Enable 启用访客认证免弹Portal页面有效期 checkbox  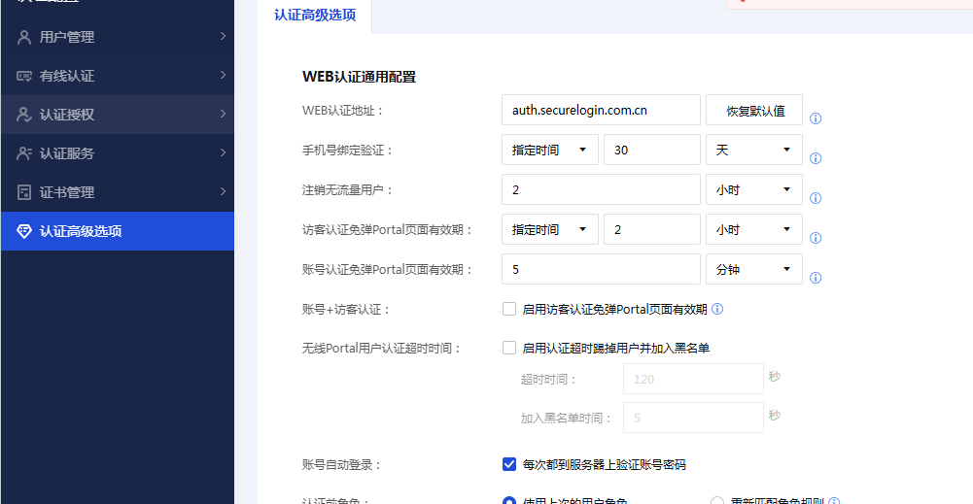(x=509, y=309)
